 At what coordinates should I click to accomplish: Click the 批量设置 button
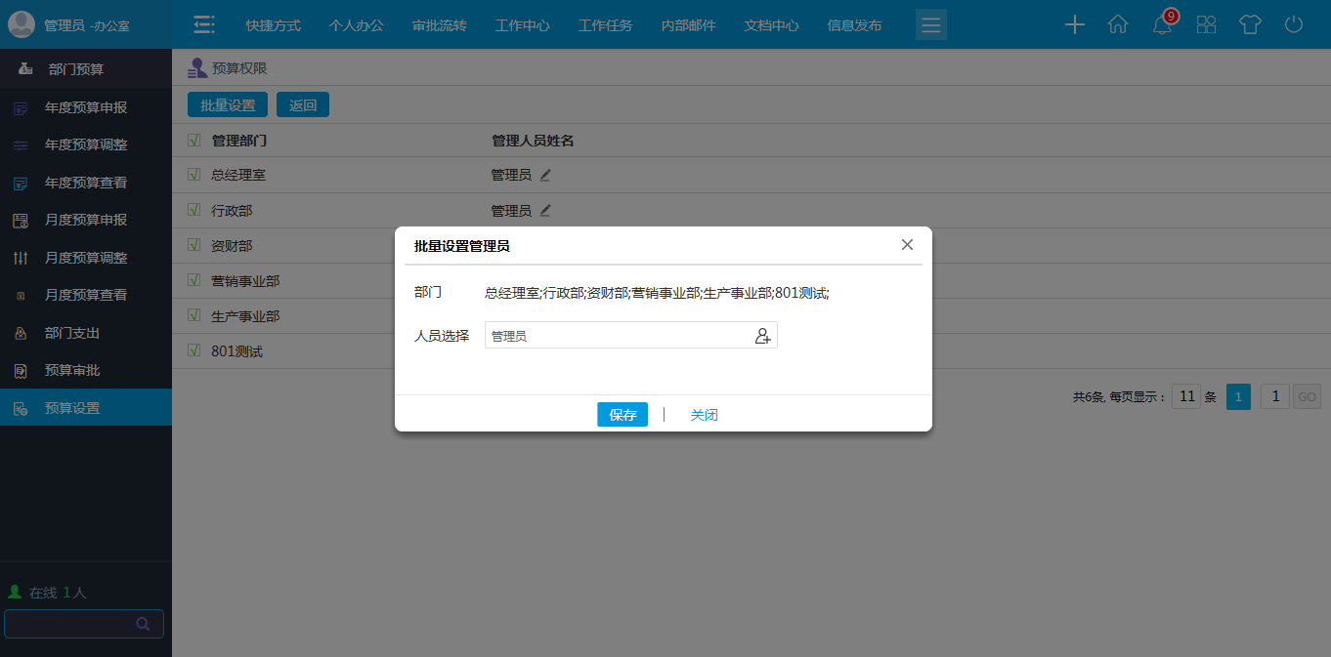(227, 103)
